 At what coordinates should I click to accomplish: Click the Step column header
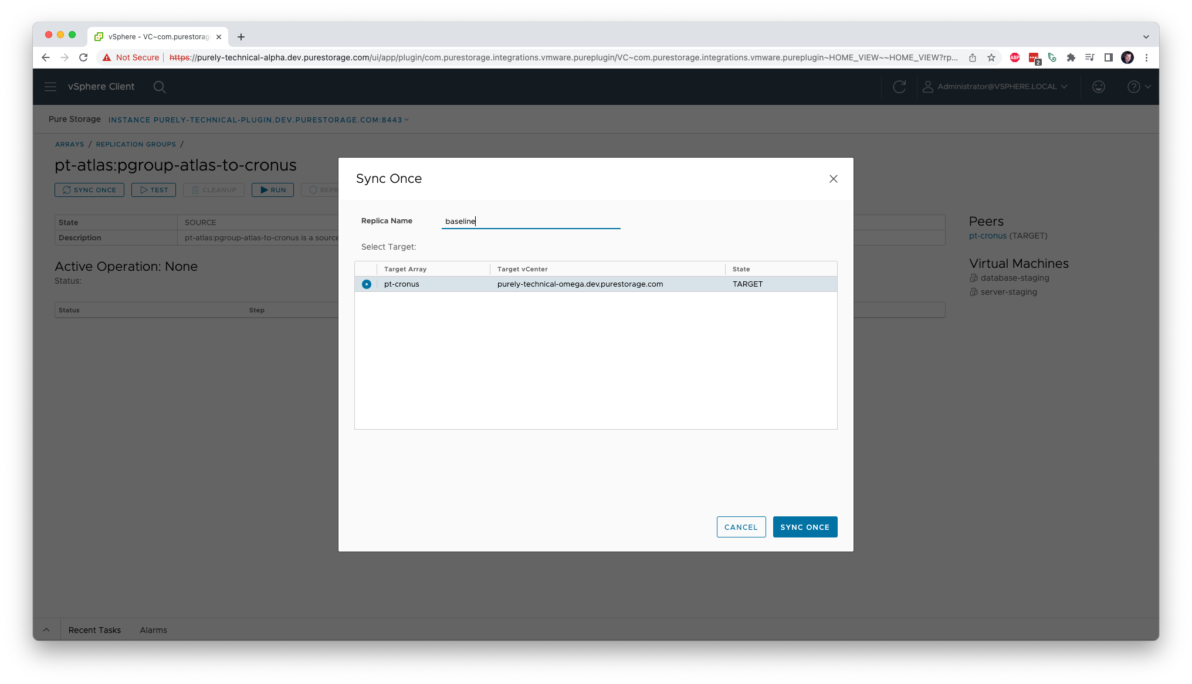click(257, 310)
